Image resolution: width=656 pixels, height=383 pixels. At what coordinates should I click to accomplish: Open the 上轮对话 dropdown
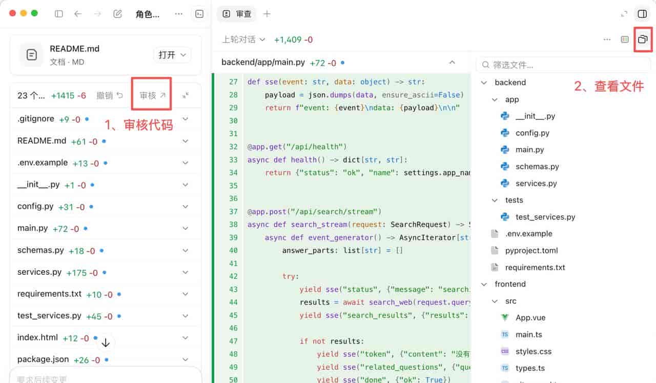243,39
